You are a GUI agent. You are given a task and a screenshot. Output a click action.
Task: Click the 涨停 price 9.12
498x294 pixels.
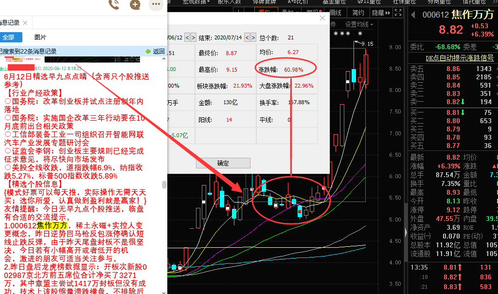pos(453,210)
